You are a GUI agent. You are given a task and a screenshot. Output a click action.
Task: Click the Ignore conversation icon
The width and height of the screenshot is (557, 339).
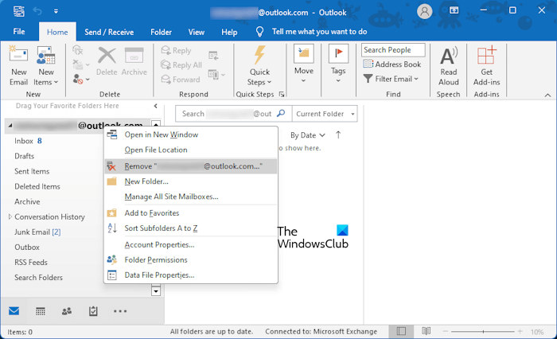tap(78, 50)
